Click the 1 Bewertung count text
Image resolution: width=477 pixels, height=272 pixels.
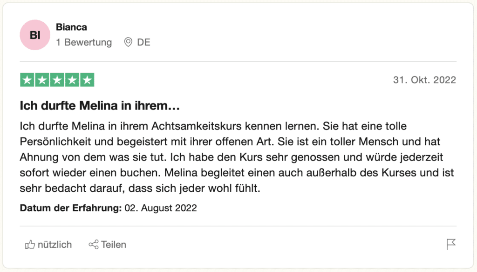point(84,42)
